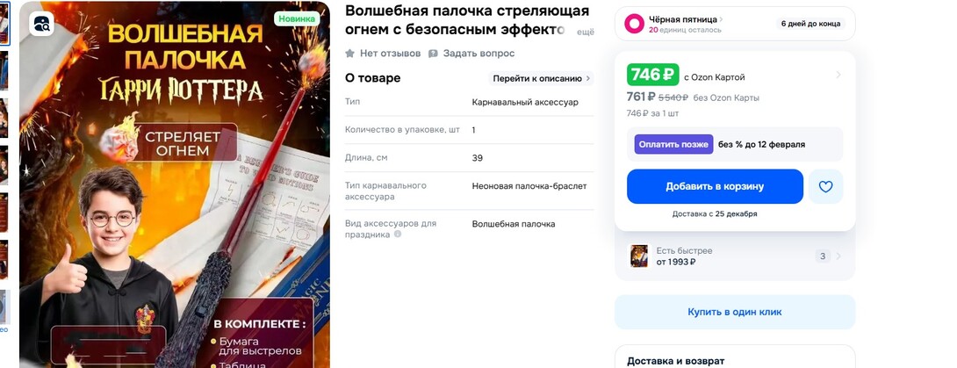Add item to favorites with heart icon

pyautogui.click(x=825, y=187)
